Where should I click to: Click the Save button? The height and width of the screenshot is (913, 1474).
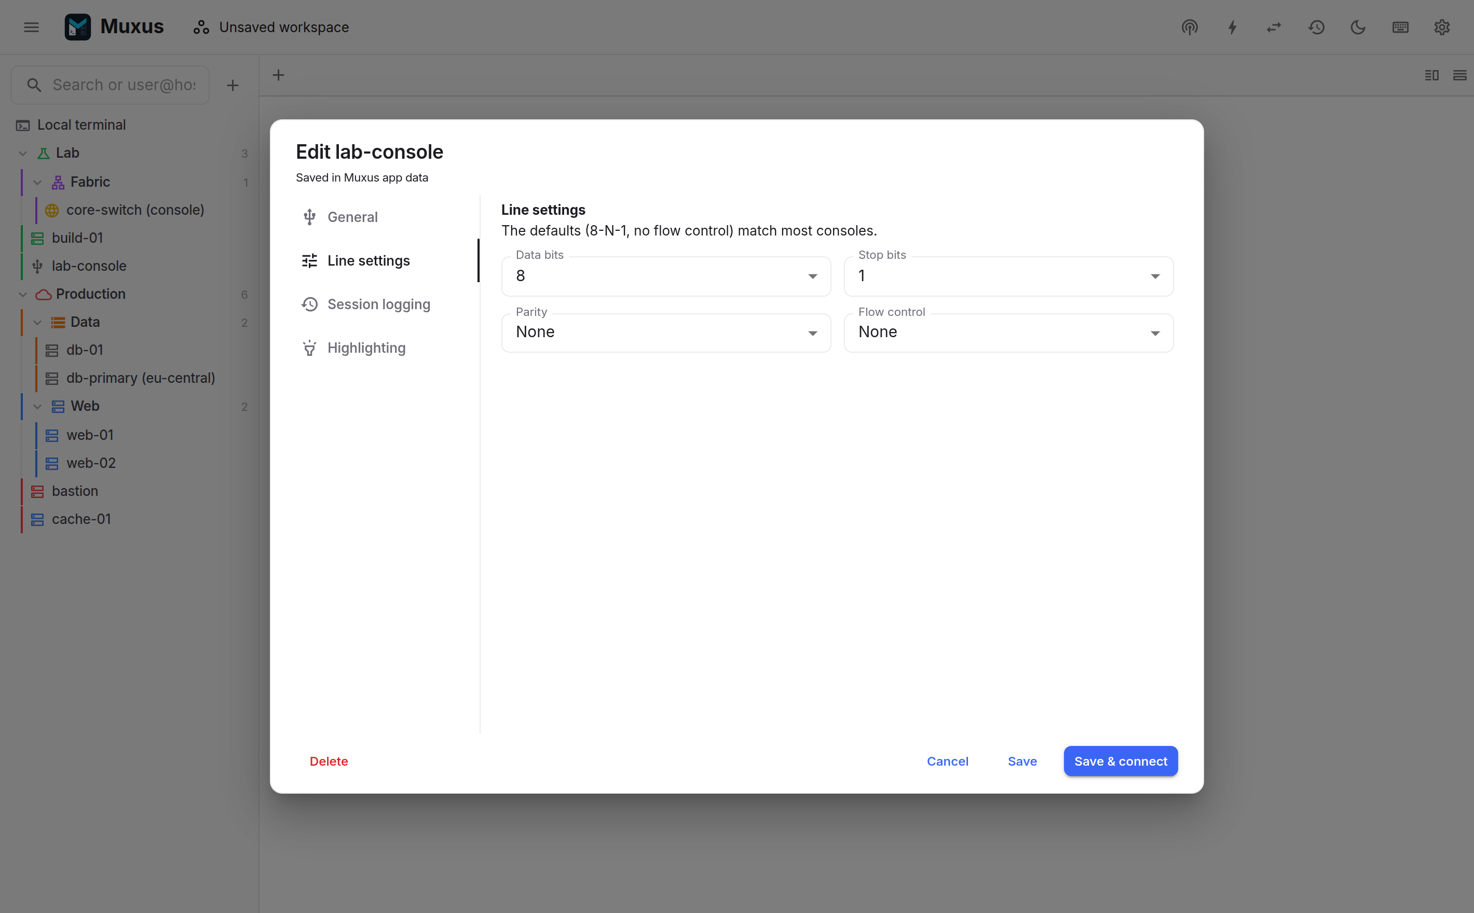[x=1022, y=762]
